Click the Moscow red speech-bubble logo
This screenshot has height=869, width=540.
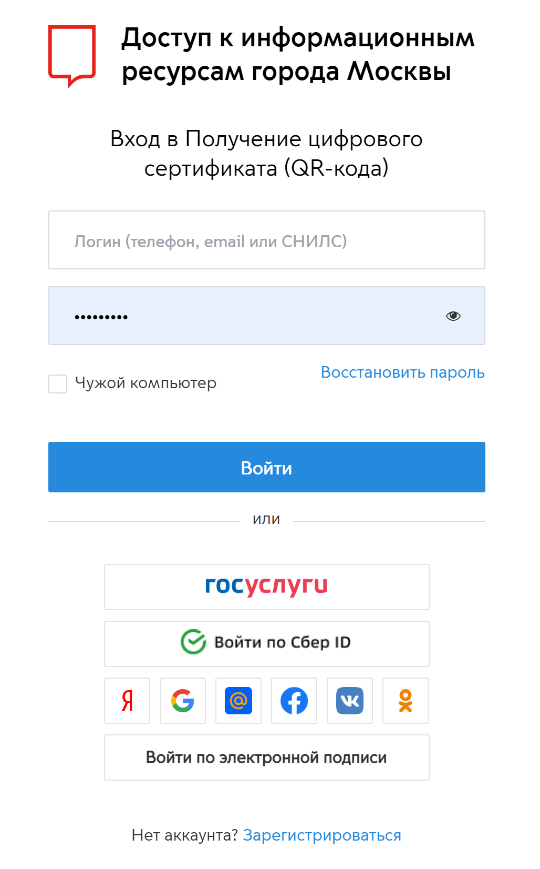72,55
